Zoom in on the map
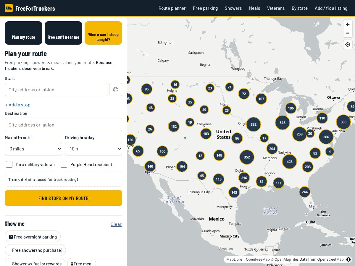Viewport: 355px width, 266px height. (x=348, y=25)
